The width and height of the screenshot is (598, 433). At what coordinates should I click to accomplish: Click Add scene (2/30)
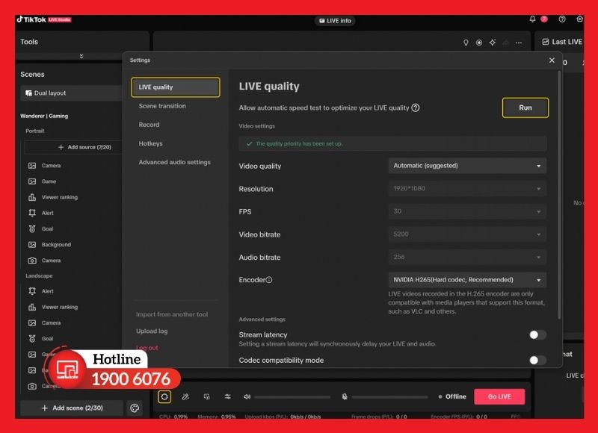tap(72, 408)
